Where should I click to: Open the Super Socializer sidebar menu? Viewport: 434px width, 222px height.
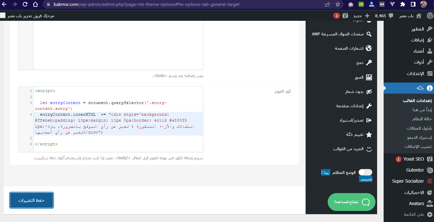pyautogui.click(x=409, y=181)
